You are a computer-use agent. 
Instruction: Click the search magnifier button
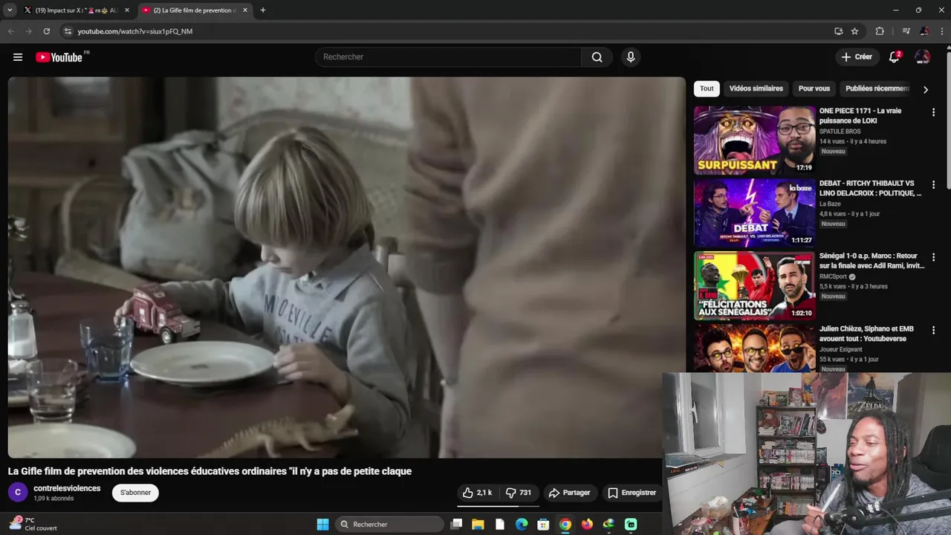pos(597,57)
